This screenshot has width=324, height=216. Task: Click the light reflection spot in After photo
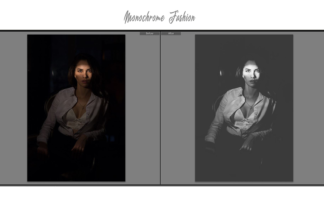click(221, 73)
